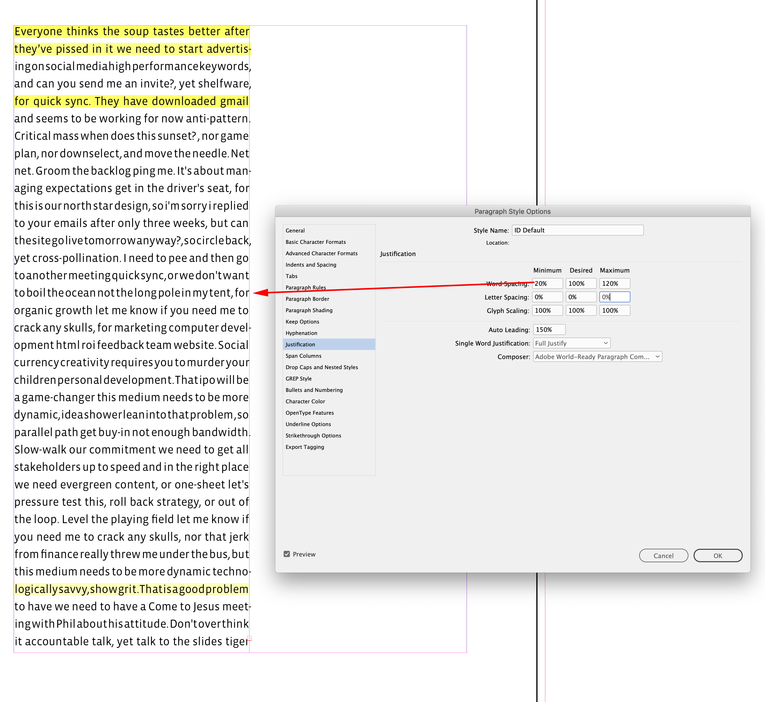Open the Keep Options settings
Screen dimensions: 765x702
(302, 321)
